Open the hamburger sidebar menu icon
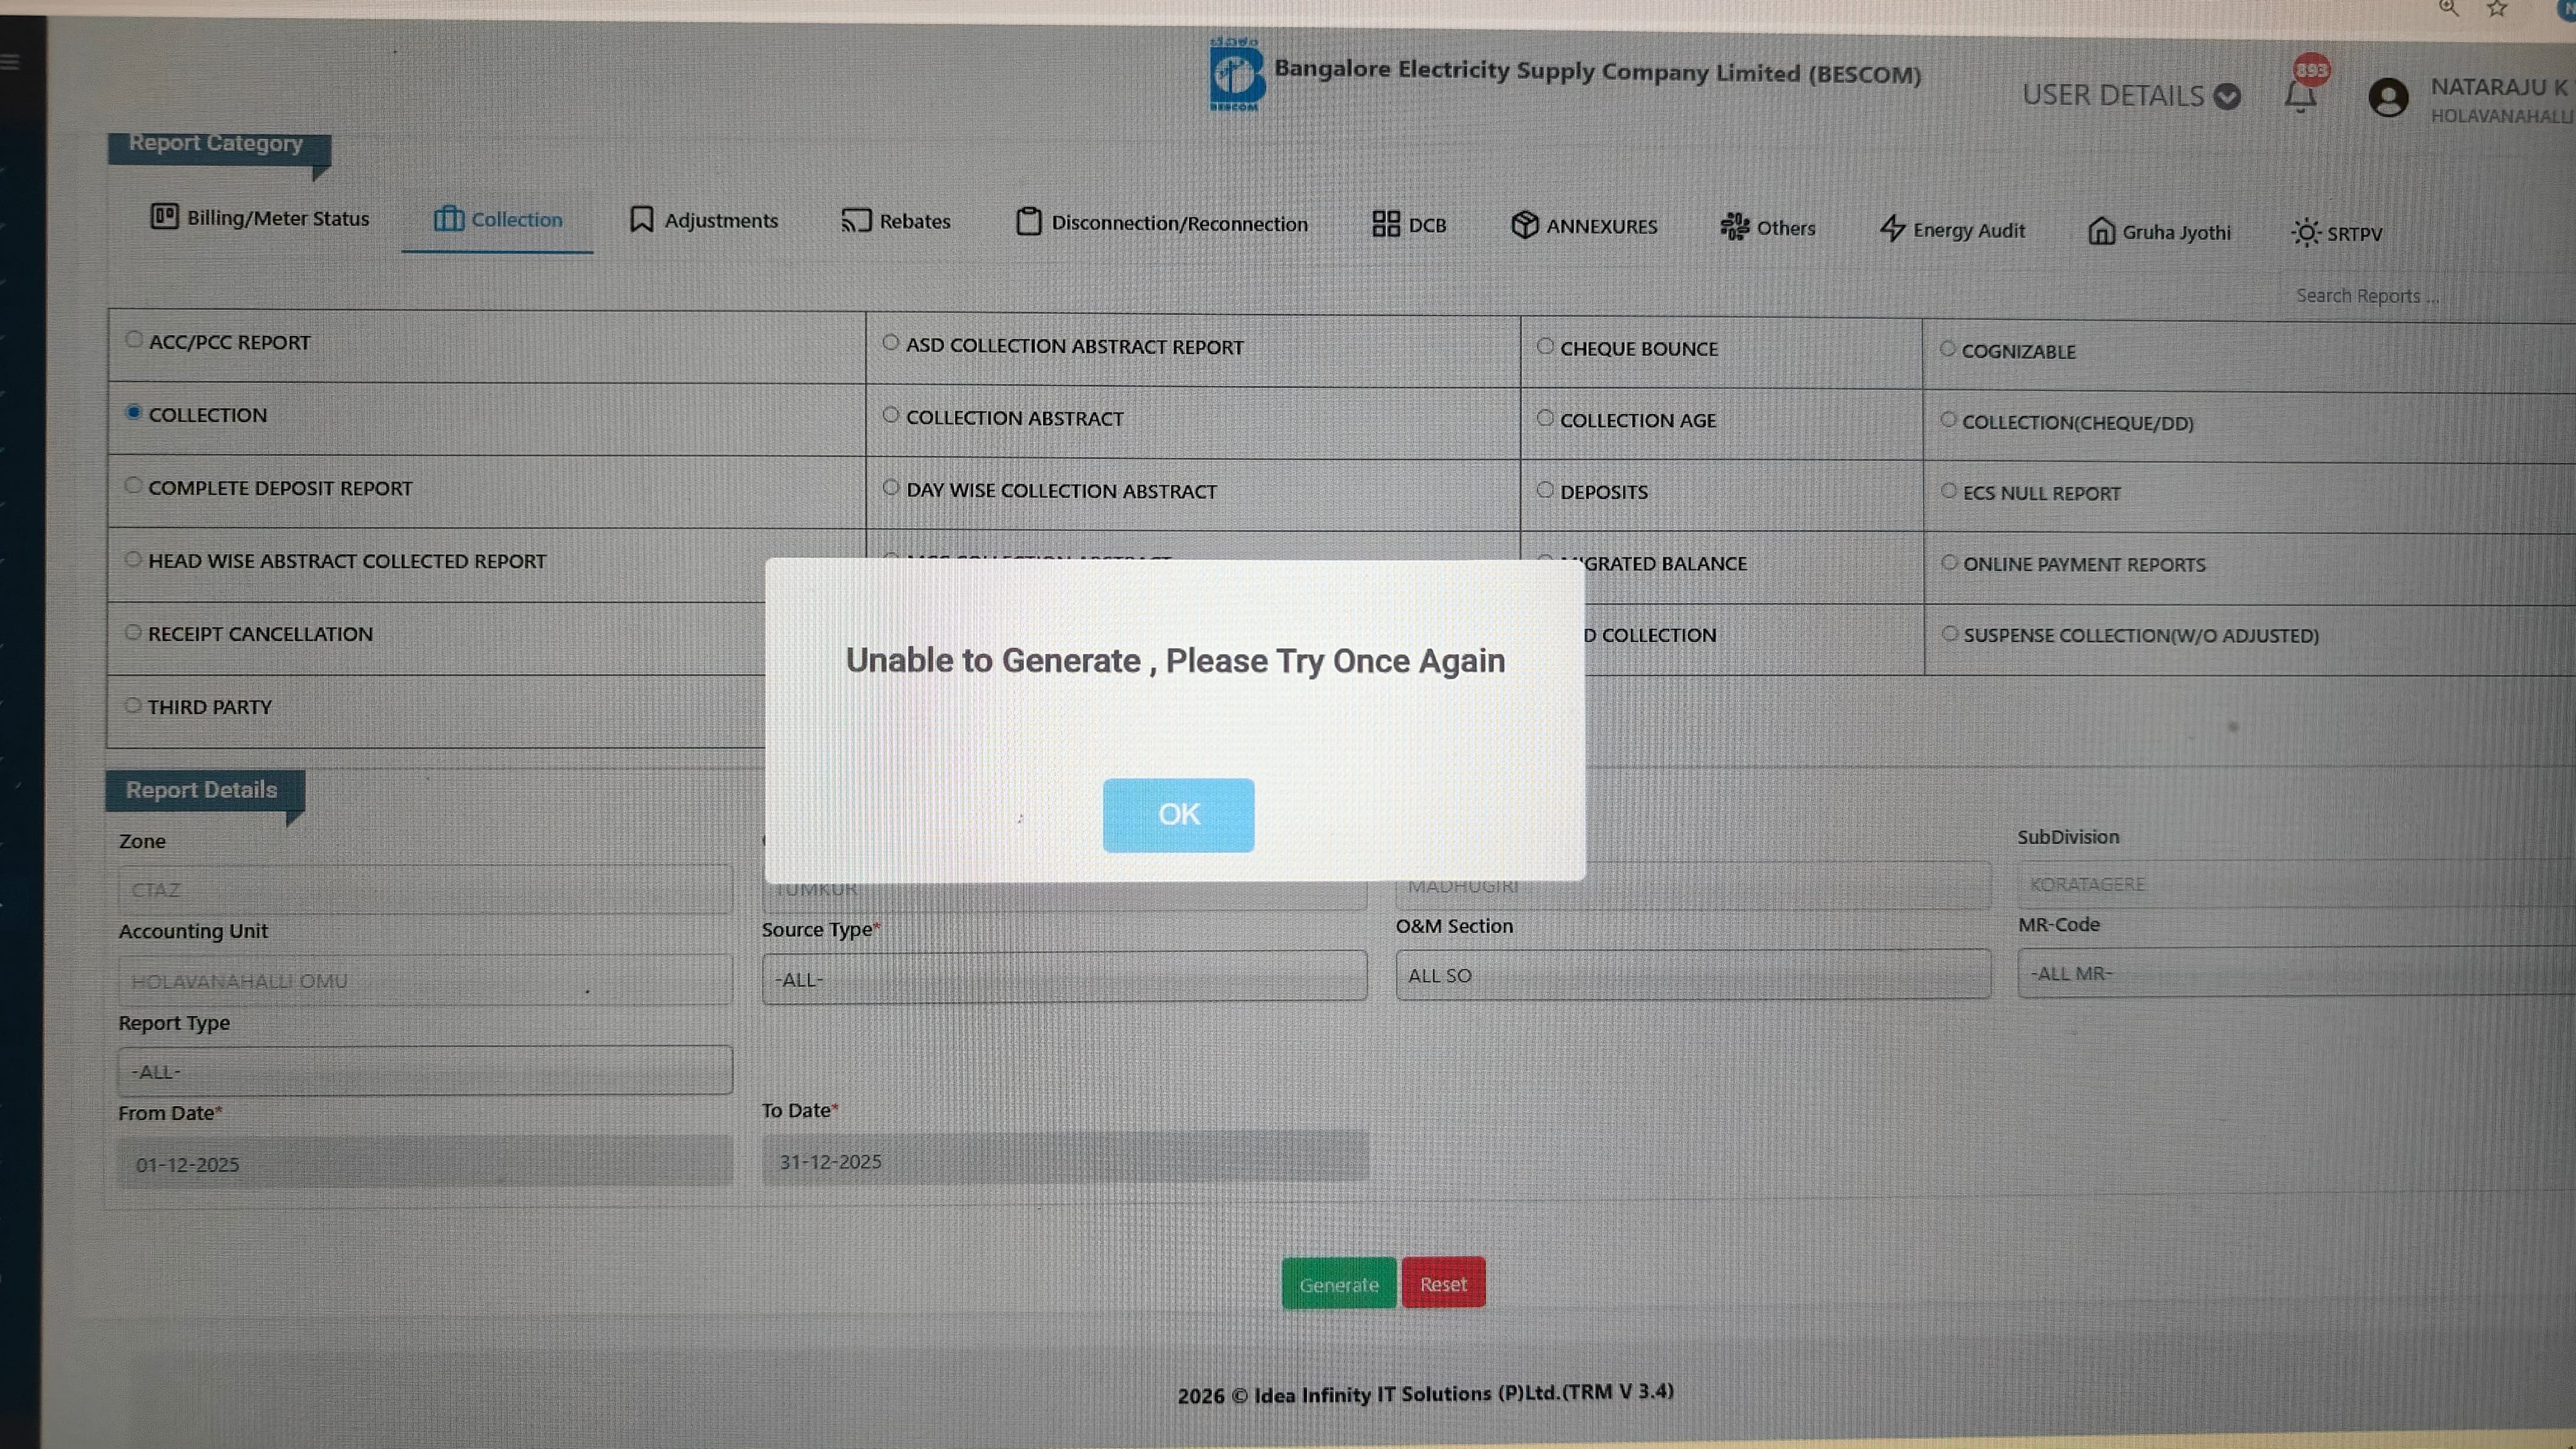 pos(10,62)
